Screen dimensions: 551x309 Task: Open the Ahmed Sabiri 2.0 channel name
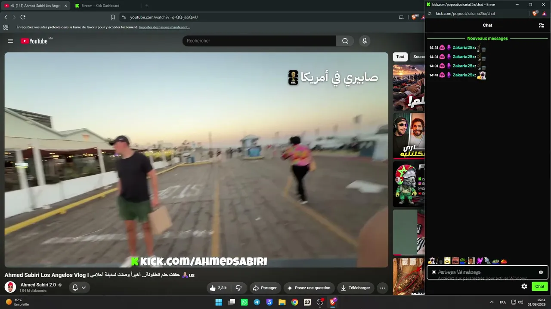click(x=38, y=285)
